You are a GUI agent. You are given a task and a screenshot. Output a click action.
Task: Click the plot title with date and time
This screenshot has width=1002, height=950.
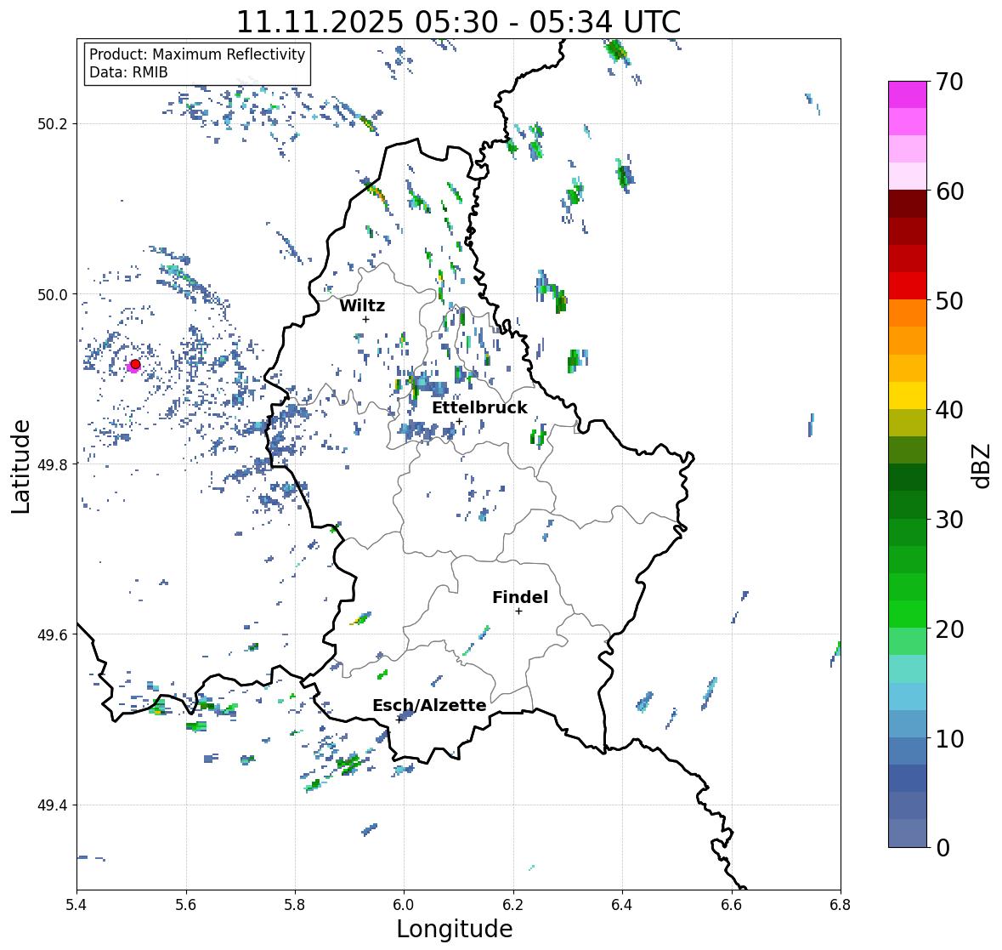[x=458, y=22]
